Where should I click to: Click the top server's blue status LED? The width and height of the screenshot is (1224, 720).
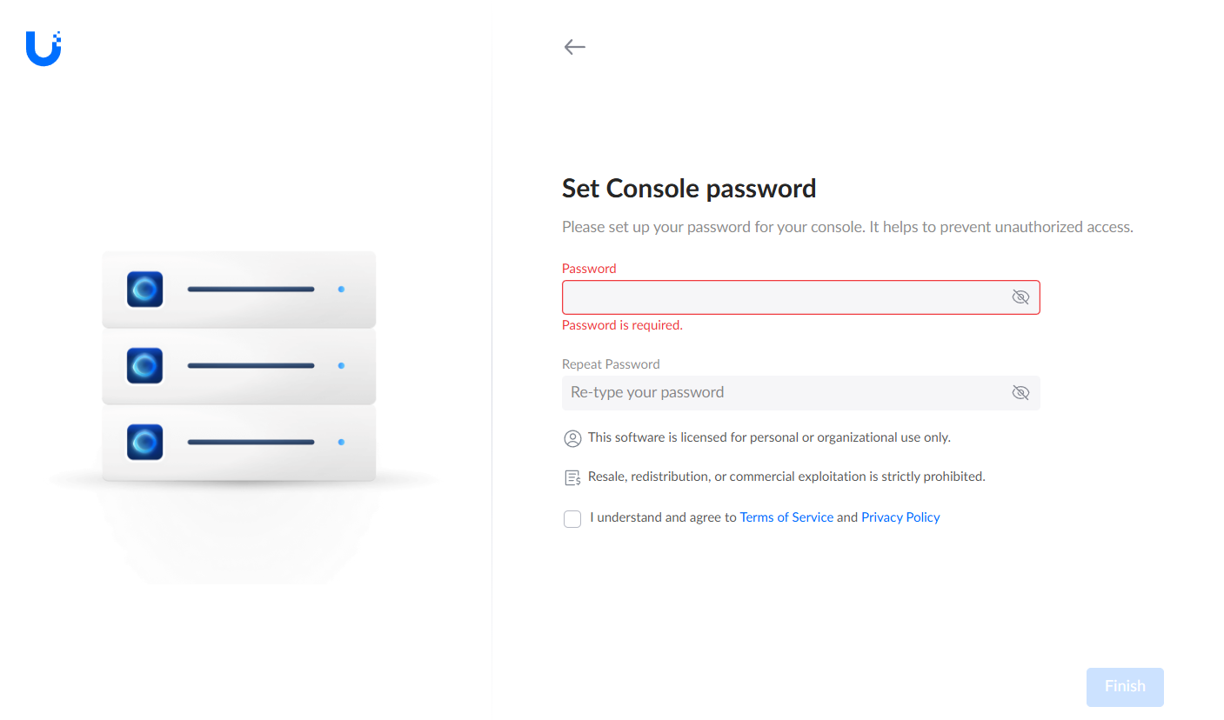(x=341, y=289)
